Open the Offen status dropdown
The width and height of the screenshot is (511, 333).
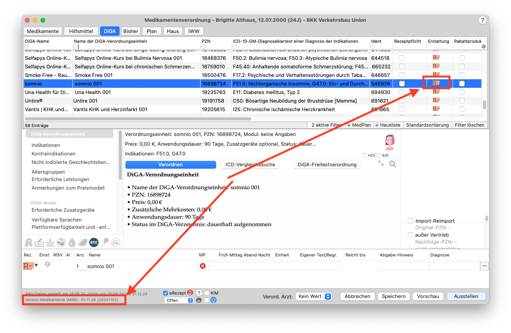click(x=179, y=300)
